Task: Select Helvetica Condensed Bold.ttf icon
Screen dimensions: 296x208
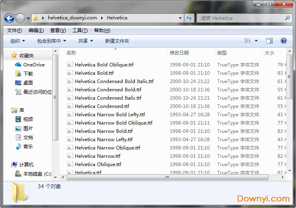Action: [x=70, y=89]
